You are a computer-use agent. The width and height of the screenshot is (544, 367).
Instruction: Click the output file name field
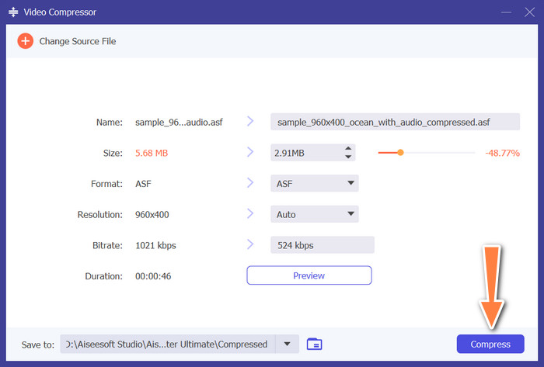395,122
